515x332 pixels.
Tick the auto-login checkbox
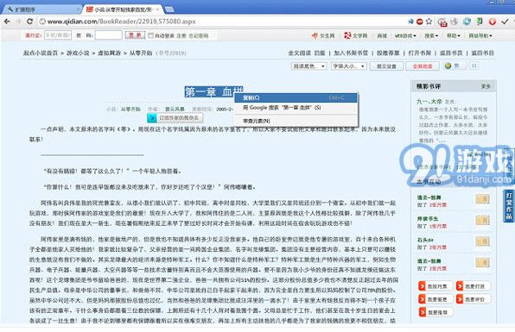pos(150,35)
